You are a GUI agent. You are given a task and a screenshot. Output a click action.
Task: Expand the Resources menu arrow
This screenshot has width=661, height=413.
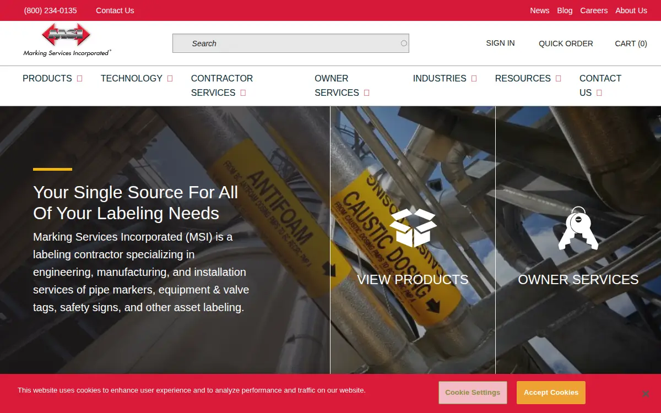point(558,79)
